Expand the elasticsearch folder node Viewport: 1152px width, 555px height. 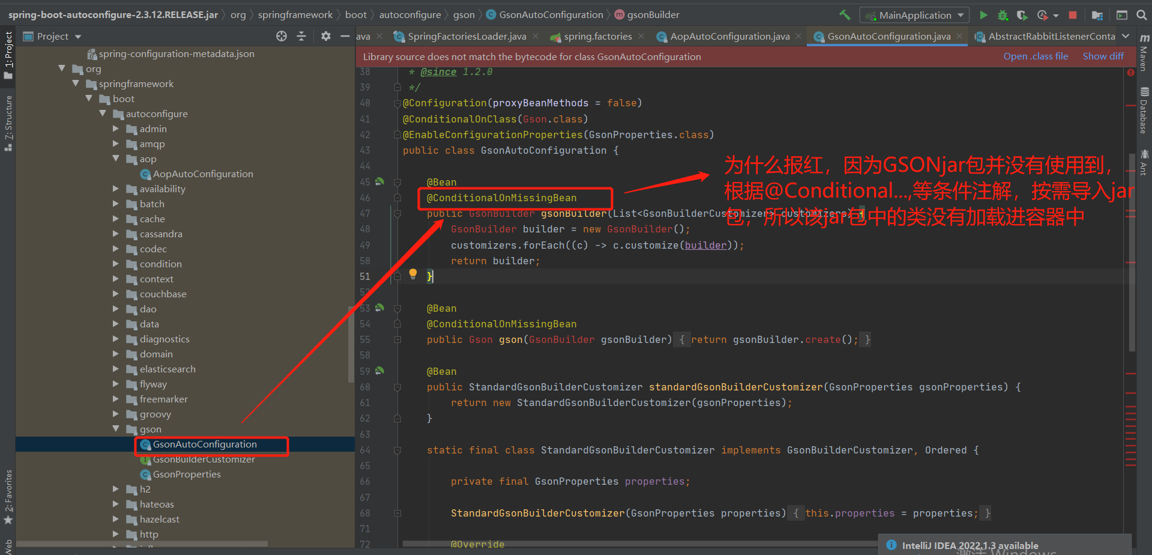(116, 368)
